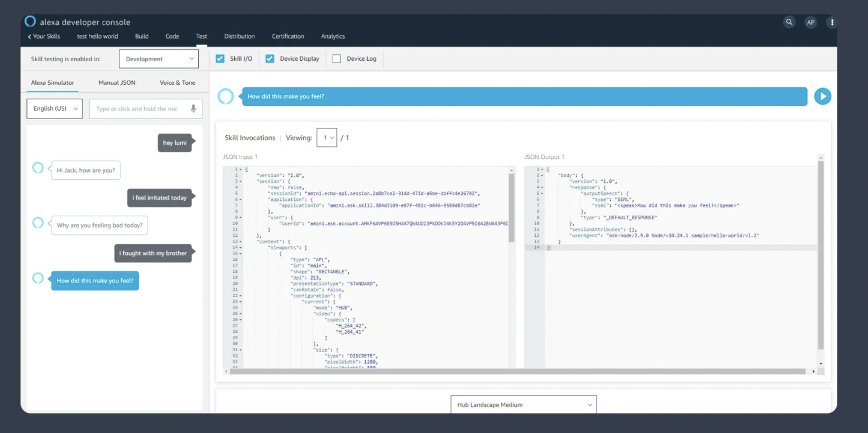Image resolution: width=868 pixels, height=433 pixels.
Task: Click the sessionId line in JSON Input
Action: coord(373,194)
